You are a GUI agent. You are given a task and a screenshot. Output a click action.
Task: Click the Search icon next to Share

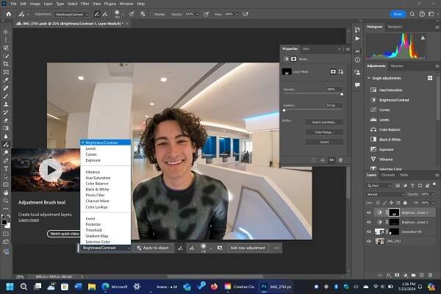click(413, 14)
